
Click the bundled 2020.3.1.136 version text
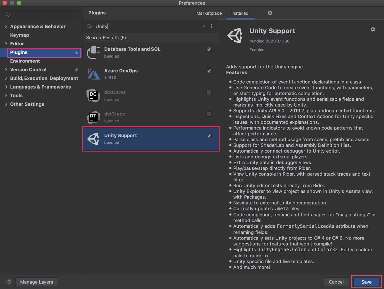point(269,41)
